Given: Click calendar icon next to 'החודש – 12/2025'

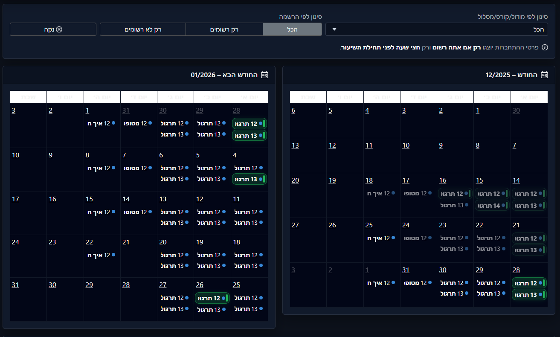Looking at the screenshot, I should (544, 75).
